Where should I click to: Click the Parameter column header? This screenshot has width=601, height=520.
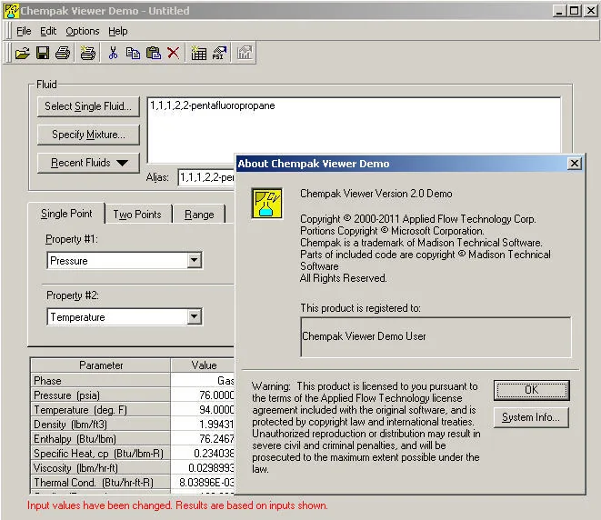pyautogui.click(x=101, y=365)
